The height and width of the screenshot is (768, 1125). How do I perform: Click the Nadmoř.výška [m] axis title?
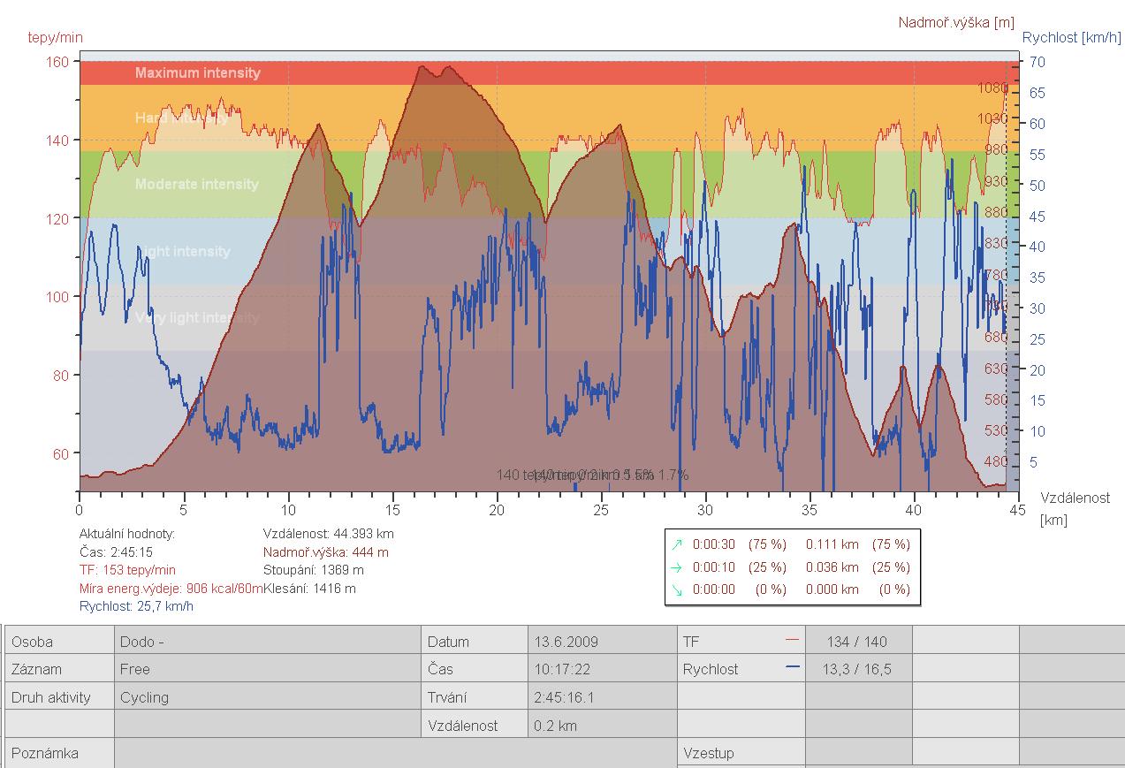pyautogui.click(x=956, y=22)
